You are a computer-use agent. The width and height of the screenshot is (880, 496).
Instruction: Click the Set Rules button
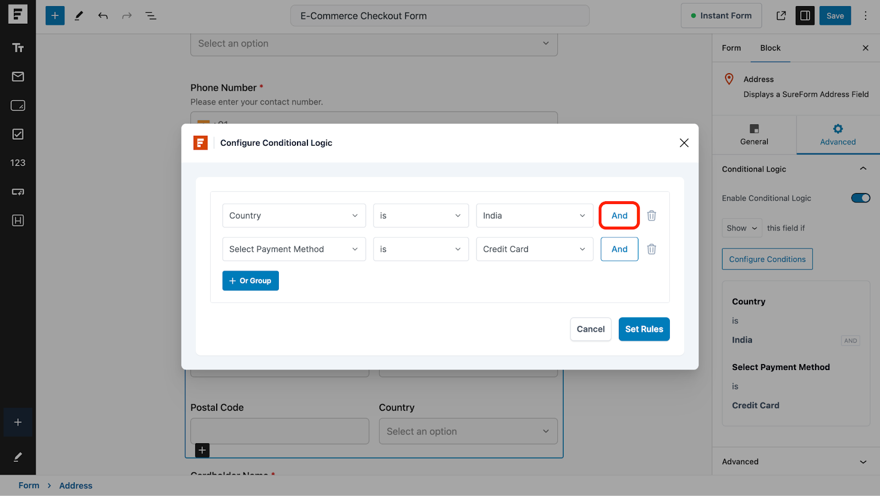tap(643, 329)
